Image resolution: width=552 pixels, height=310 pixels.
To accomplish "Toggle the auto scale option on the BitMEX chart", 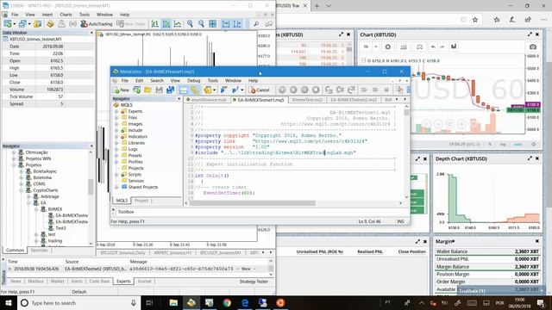I will (x=518, y=145).
